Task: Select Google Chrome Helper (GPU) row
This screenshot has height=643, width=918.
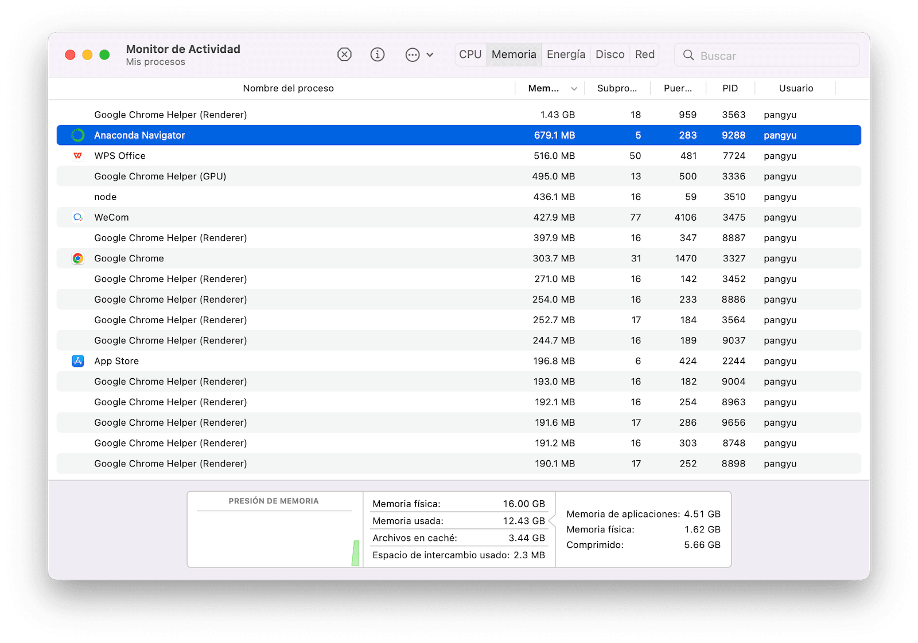Action: tap(458, 177)
